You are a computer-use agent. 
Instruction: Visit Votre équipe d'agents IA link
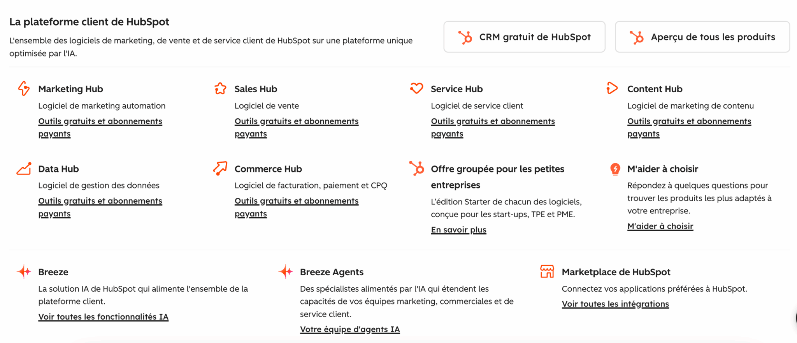coord(350,329)
